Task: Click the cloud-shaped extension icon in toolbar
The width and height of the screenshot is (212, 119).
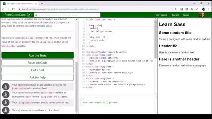Action: [192, 9]
